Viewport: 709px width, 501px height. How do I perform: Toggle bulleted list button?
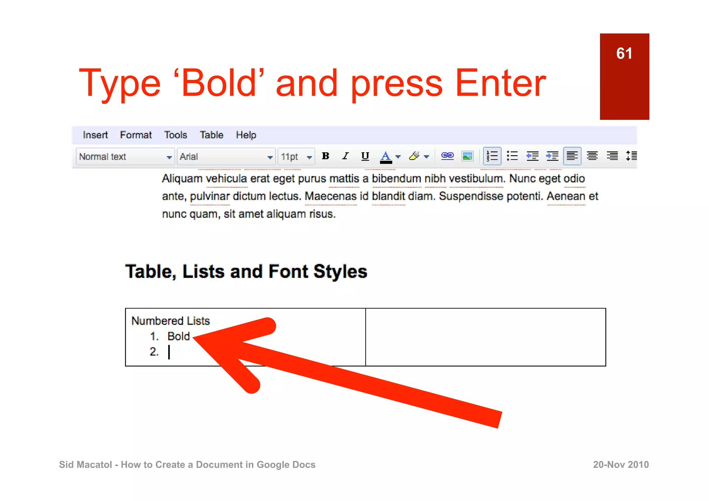512,156
